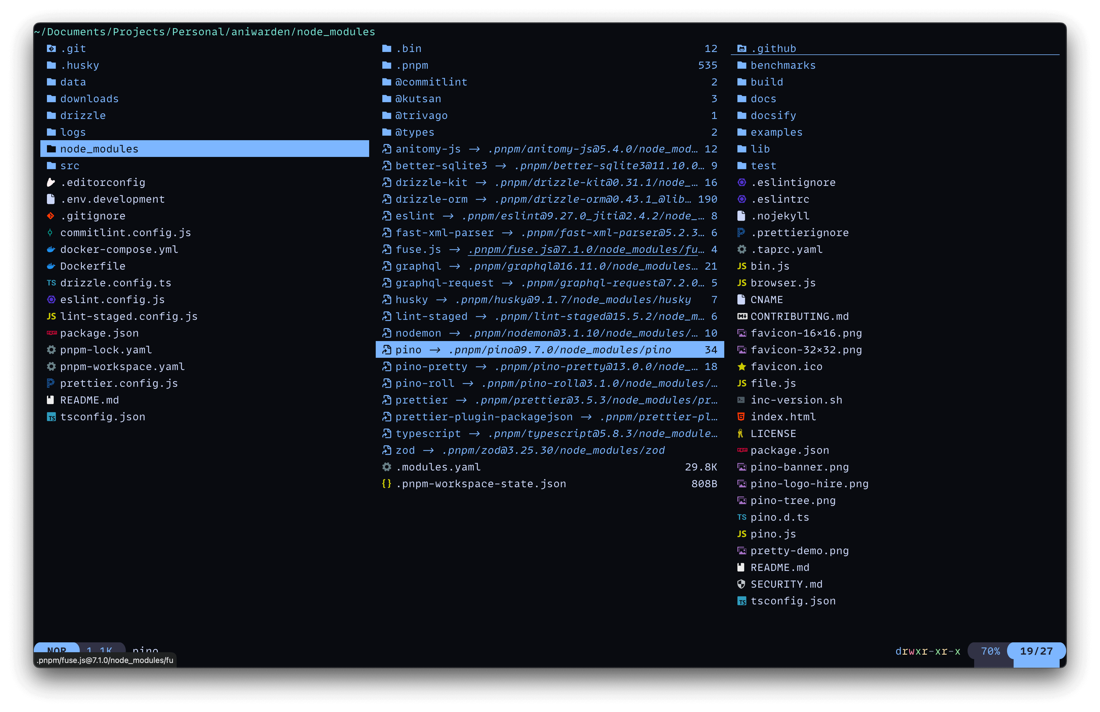Click the .pnpm/fuse.js link tooltip at bottom
This screenshot has width=1100, height=712.
point(105,660)
